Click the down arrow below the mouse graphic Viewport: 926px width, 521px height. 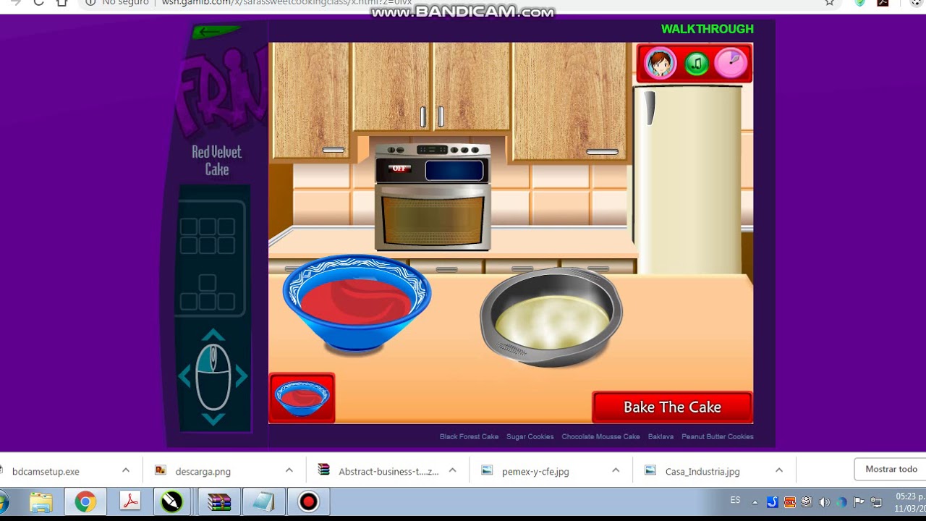213,419
